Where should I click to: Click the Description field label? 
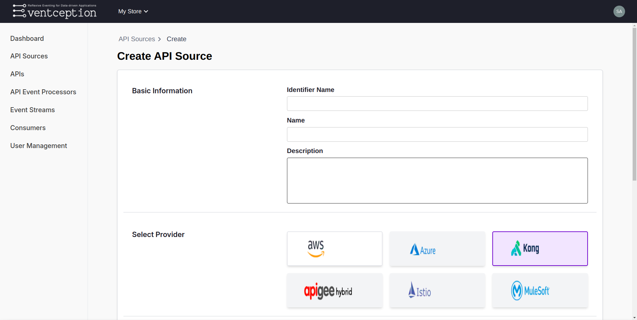point(305,151)
